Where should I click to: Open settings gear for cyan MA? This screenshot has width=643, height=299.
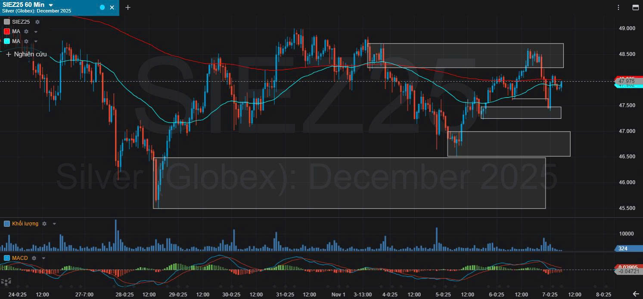coord(27,41)
